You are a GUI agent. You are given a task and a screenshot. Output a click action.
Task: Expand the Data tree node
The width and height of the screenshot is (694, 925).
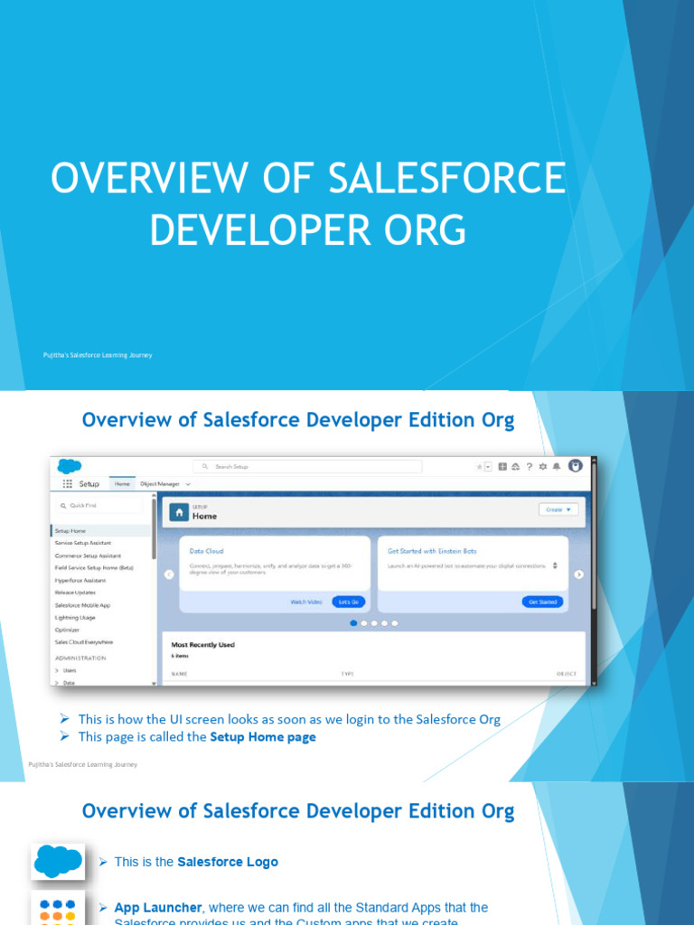tap(57, 683)
